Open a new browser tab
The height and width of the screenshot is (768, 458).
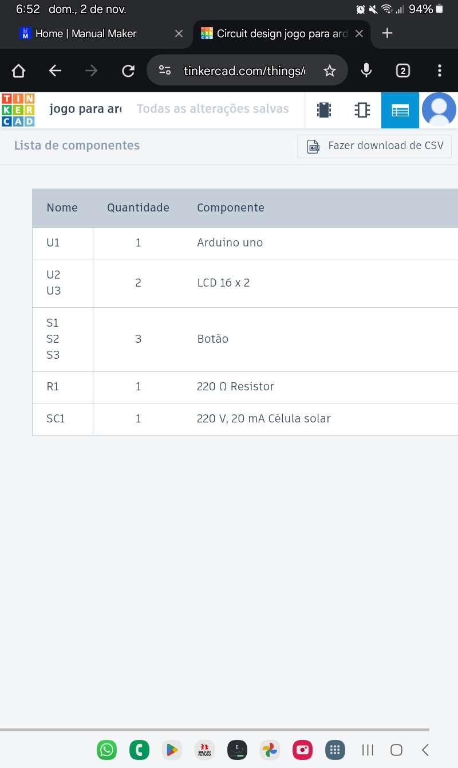click(387, 33)
